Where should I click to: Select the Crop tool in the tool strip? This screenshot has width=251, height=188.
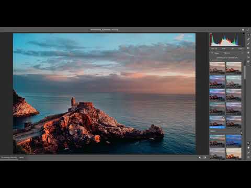click(248, 39)
